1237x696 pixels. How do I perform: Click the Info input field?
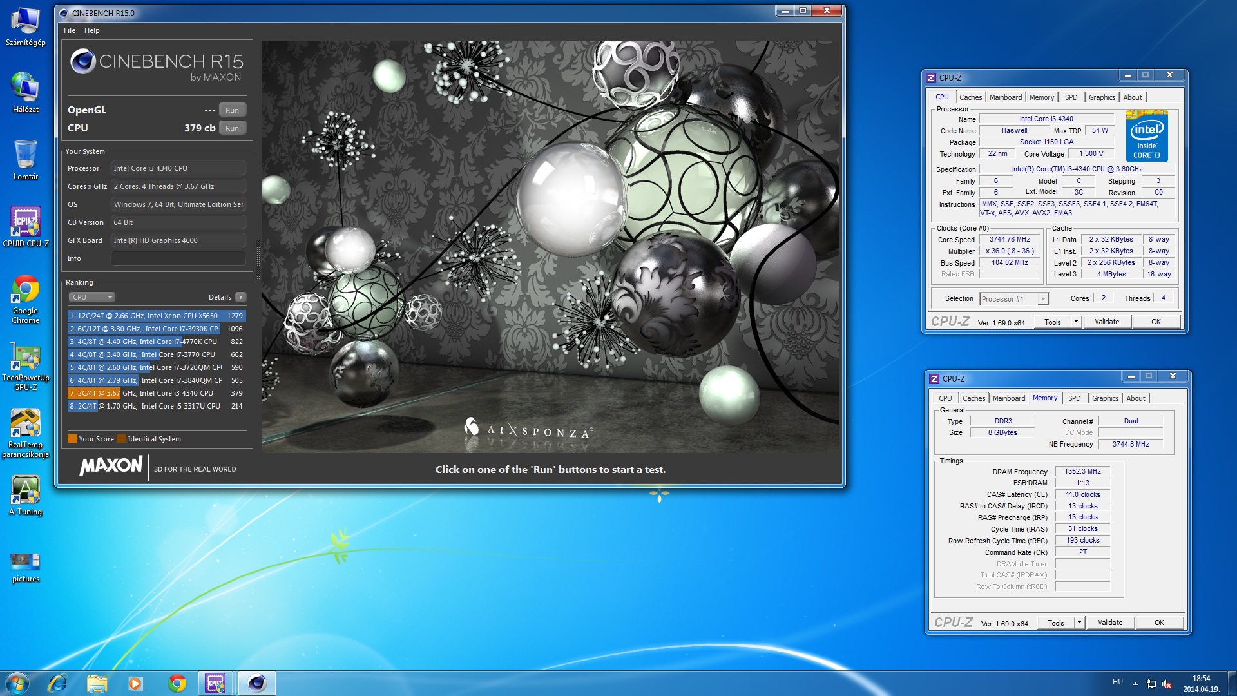pos(178,258)
